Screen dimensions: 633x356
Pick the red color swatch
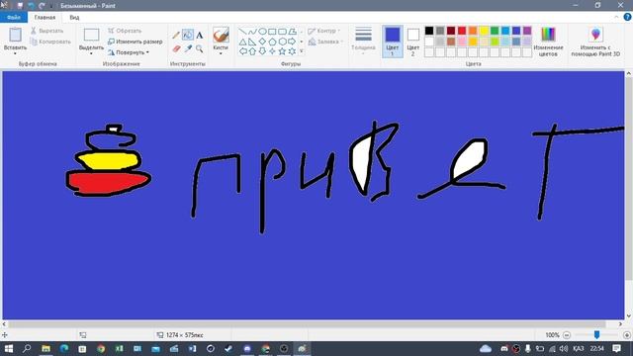pyautogui.click(x=462, y=31)
